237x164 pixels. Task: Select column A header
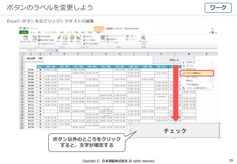click(31, 54)
